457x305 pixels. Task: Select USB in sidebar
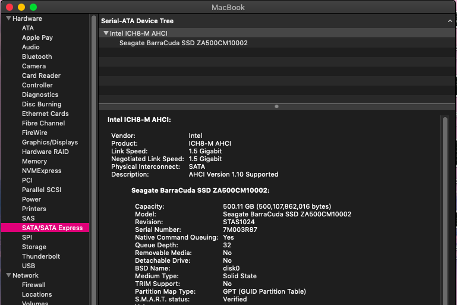pos(29,266)
